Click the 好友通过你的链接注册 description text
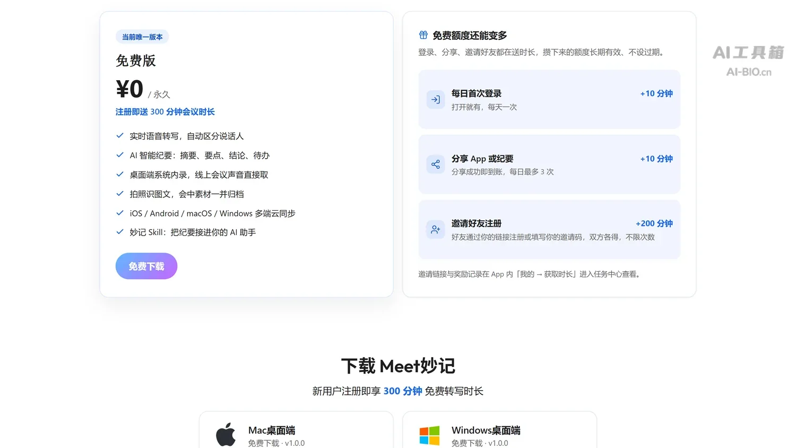The height and width of the screenshot is (448, 796). (553, 237)
